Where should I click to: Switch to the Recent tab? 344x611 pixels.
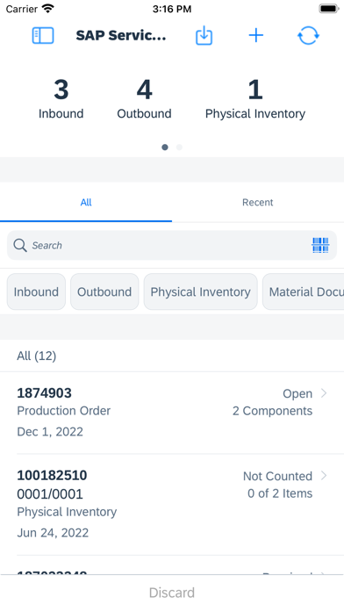pyautogui.click(x=257, y=202)
